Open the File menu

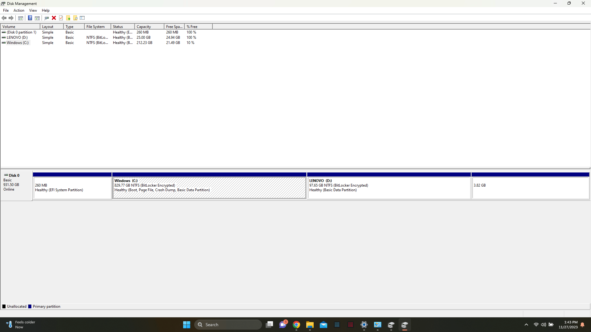[x=6, y=10]
